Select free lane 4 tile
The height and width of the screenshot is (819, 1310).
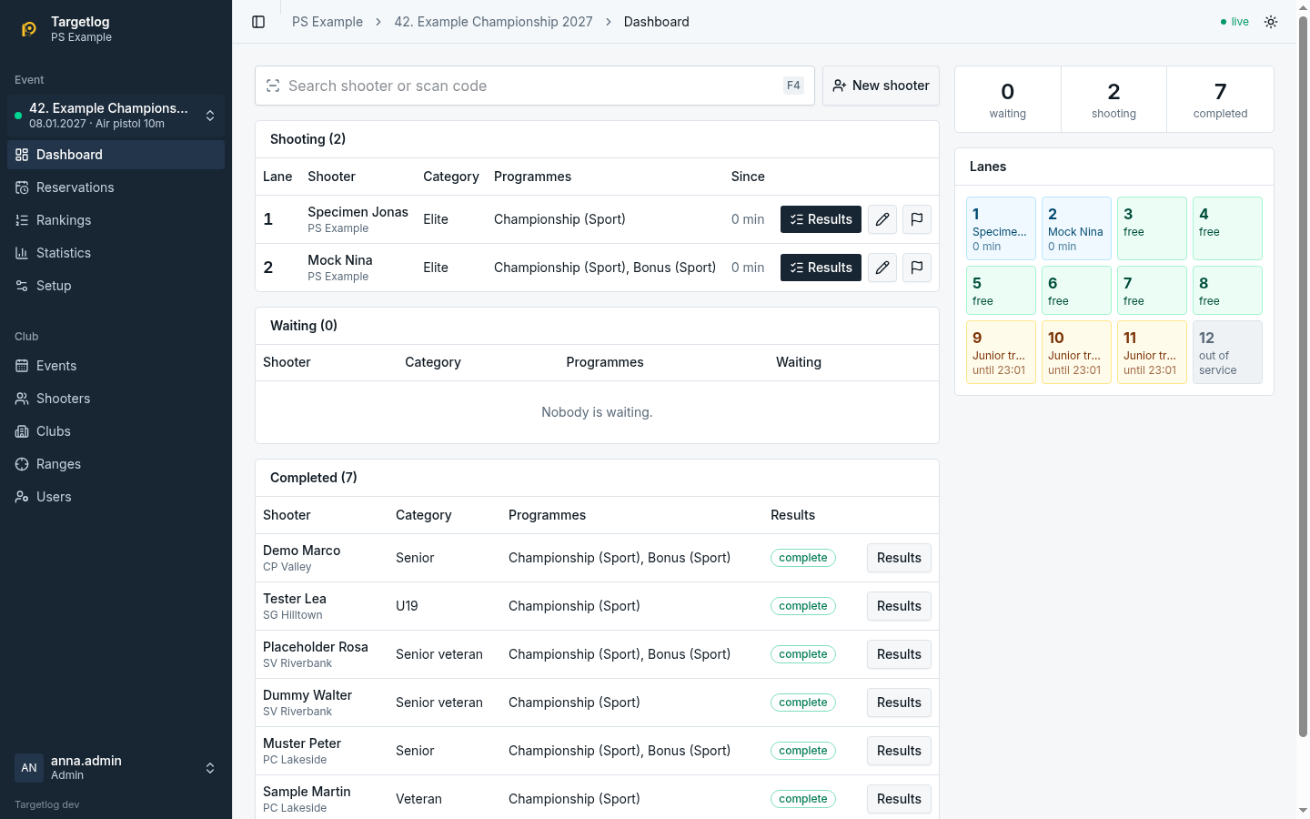pyautogui.click(x=1227, y=228)
